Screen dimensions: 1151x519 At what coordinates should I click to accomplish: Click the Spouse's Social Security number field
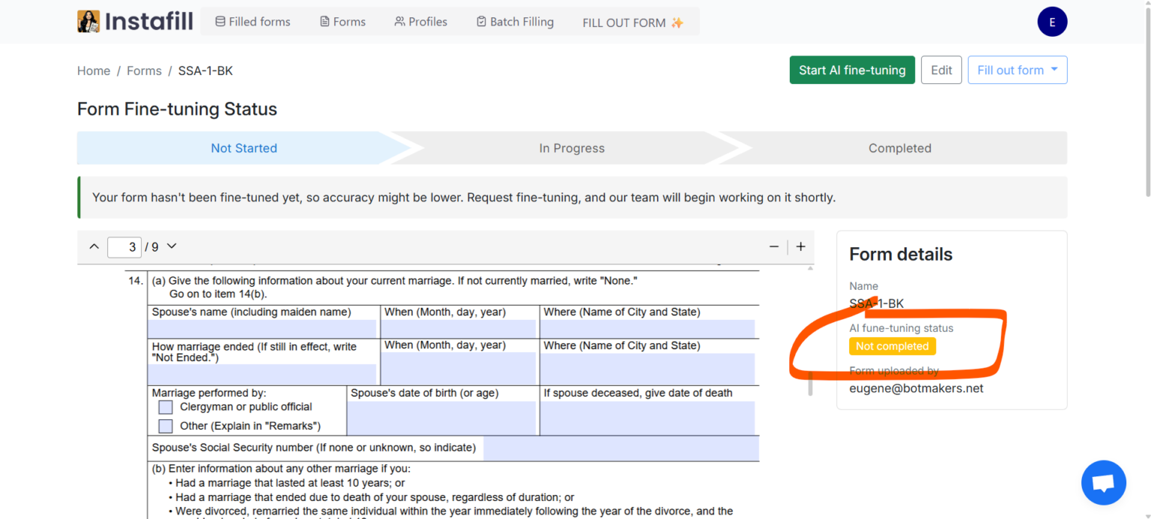[620, 449]
